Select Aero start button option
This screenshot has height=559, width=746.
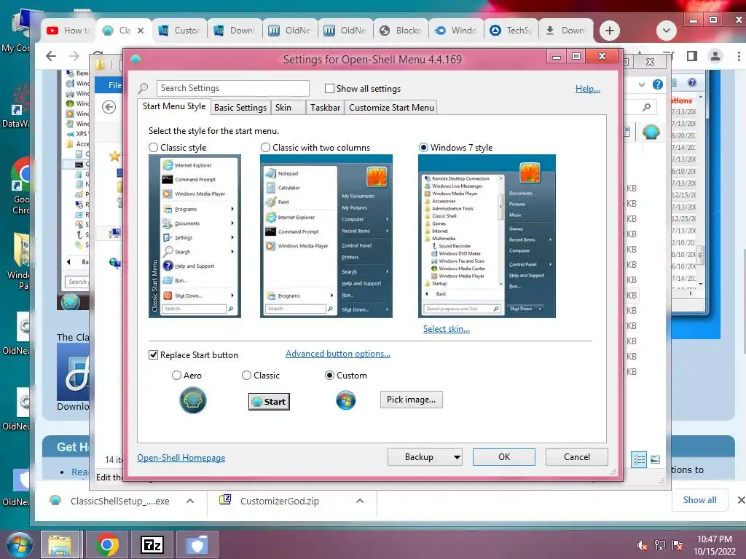coord(176,375)
